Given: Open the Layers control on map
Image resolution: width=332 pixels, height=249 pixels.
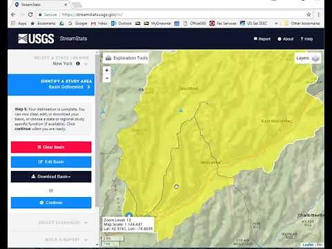Looking at the screenshot, I should pos(308,58).
